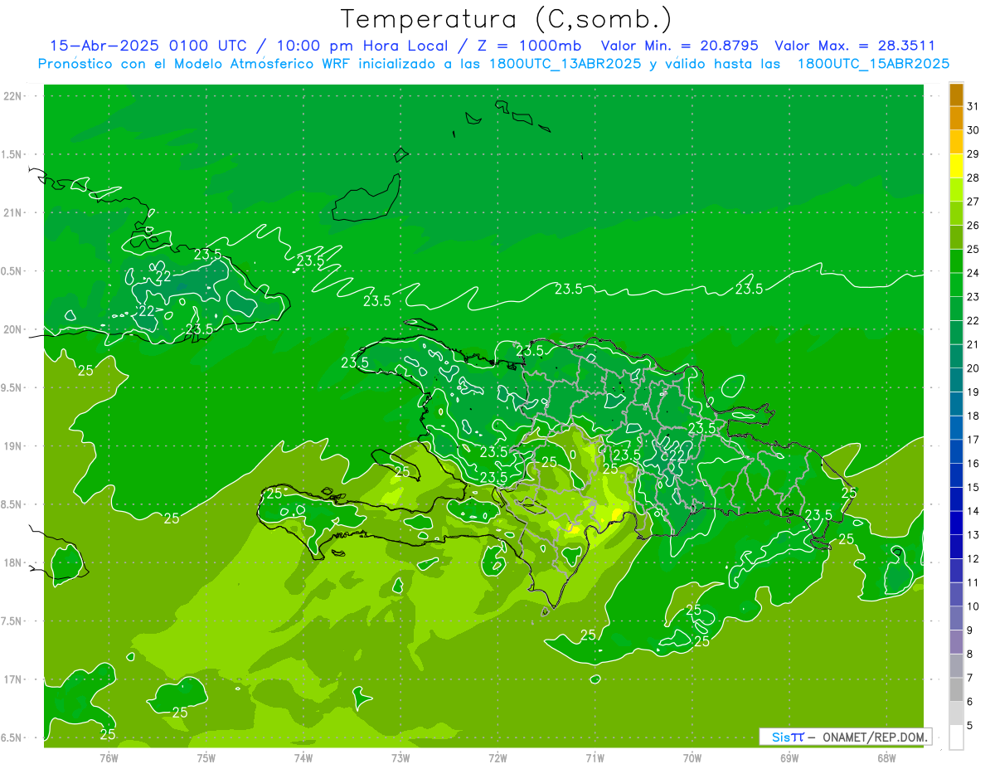
Task: Click the 76W longitude axis label
Action: 109,758
